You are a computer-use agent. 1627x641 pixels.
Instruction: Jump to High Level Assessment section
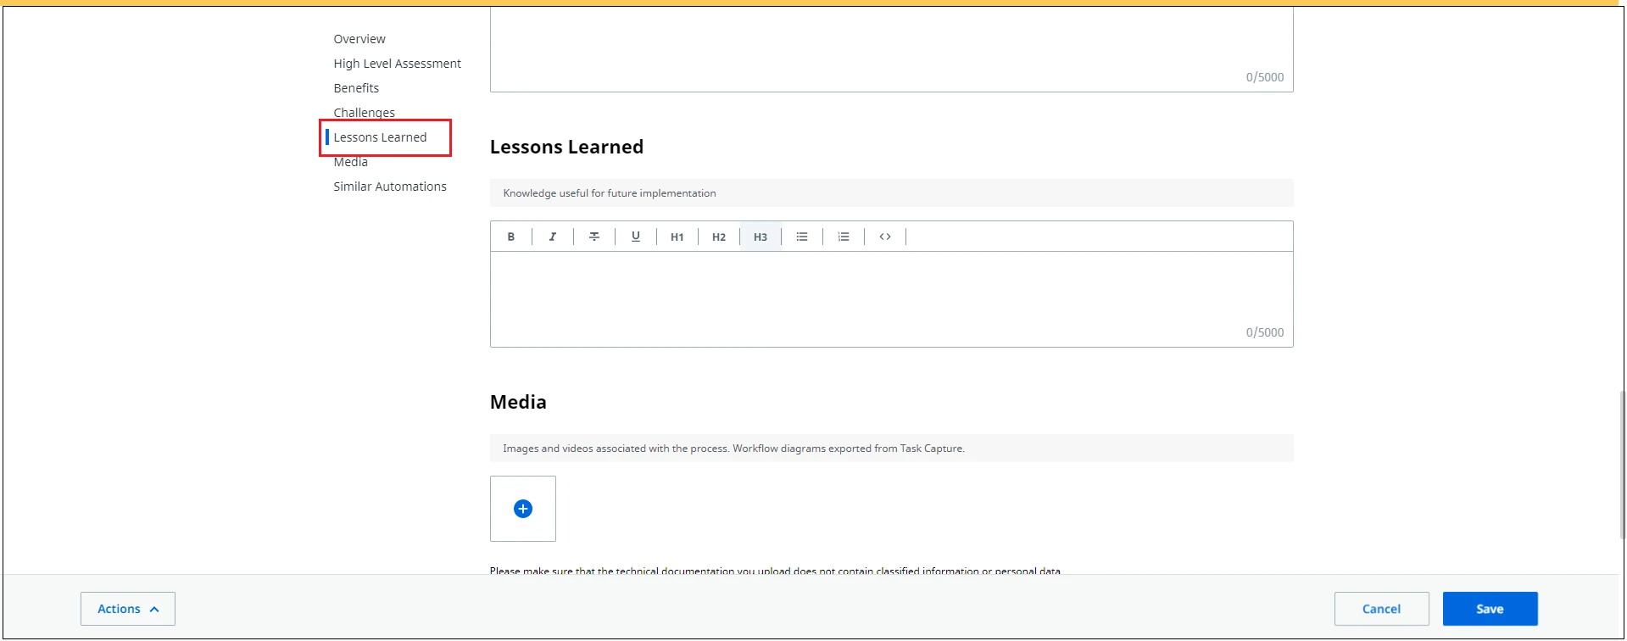[x=398, y=64]
